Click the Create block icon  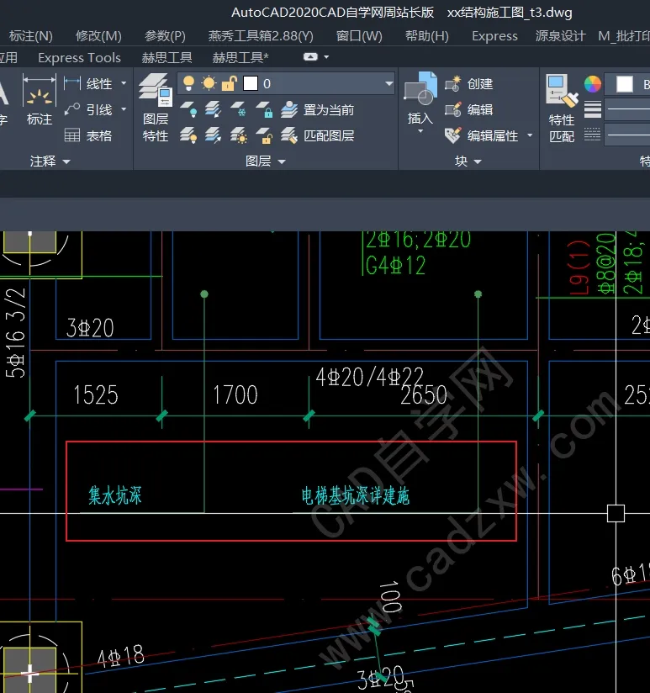tap(453, 83)
